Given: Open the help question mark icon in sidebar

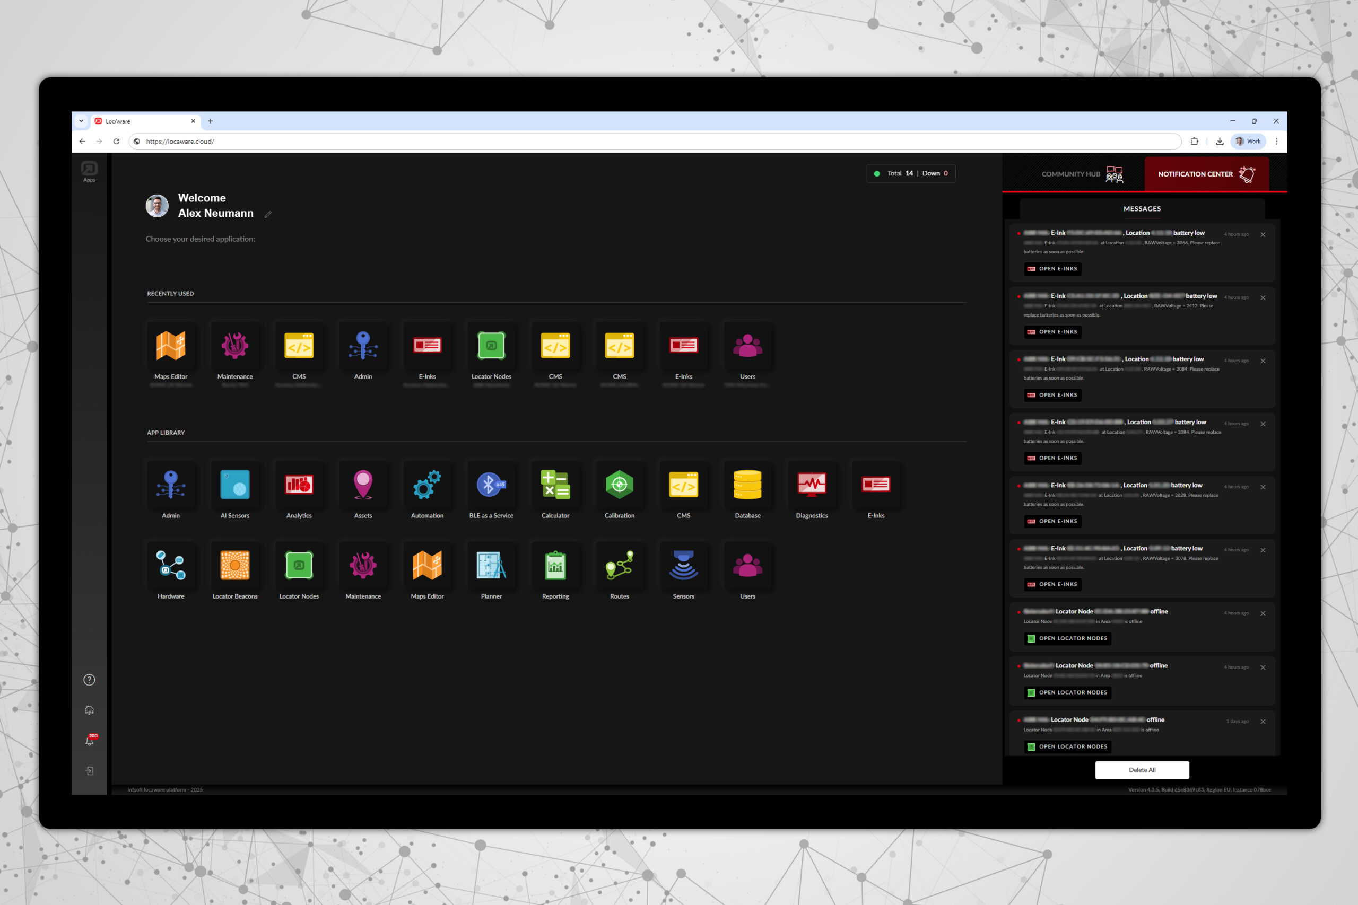Looking at the screenshot, I should click(x=89, y=680).
